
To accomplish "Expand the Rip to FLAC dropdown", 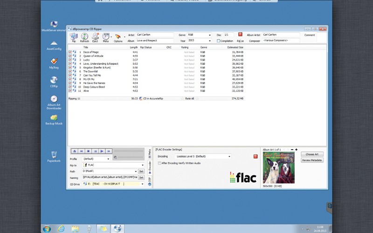I will 142,165.
